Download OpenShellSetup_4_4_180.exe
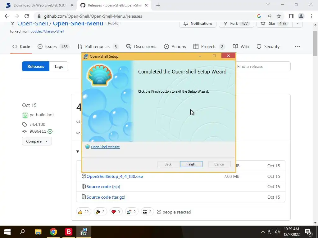The width and height of the screenshot is (318, 238). [x=115, y=176]
